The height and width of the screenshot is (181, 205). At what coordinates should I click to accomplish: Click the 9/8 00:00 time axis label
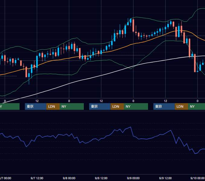[69, 178]
